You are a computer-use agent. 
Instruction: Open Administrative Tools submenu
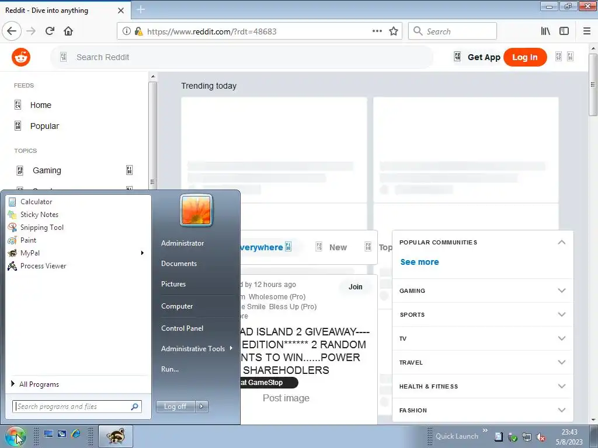(196, 349)
